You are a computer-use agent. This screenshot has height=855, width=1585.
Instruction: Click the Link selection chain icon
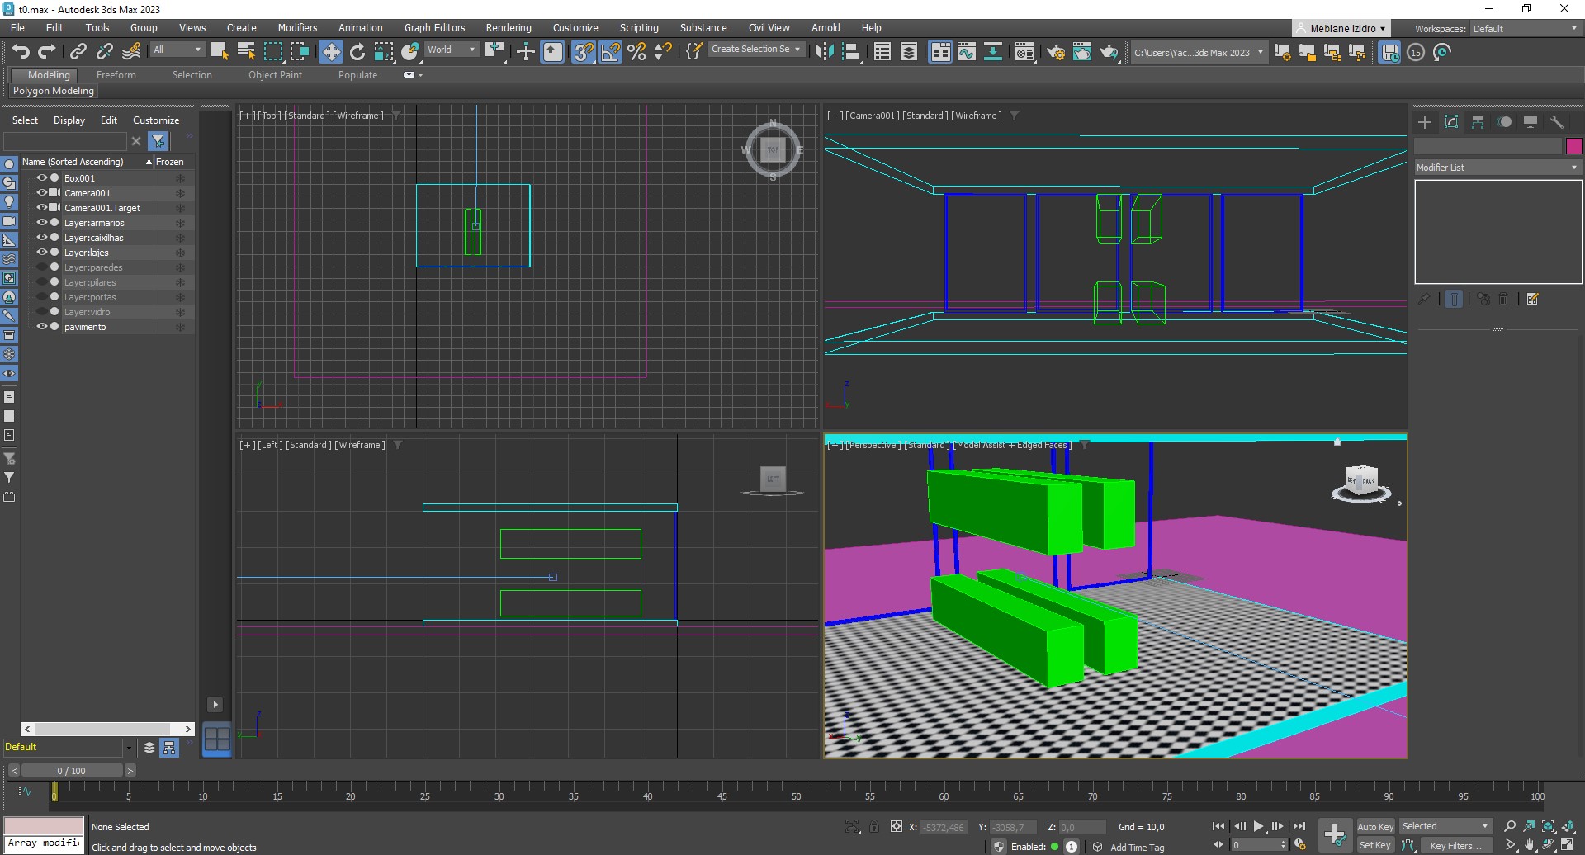pos(78,52)
